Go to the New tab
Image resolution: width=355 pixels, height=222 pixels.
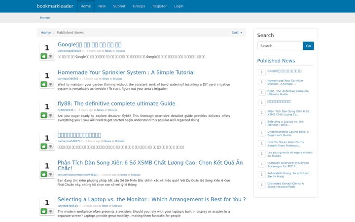click(102, 6)
